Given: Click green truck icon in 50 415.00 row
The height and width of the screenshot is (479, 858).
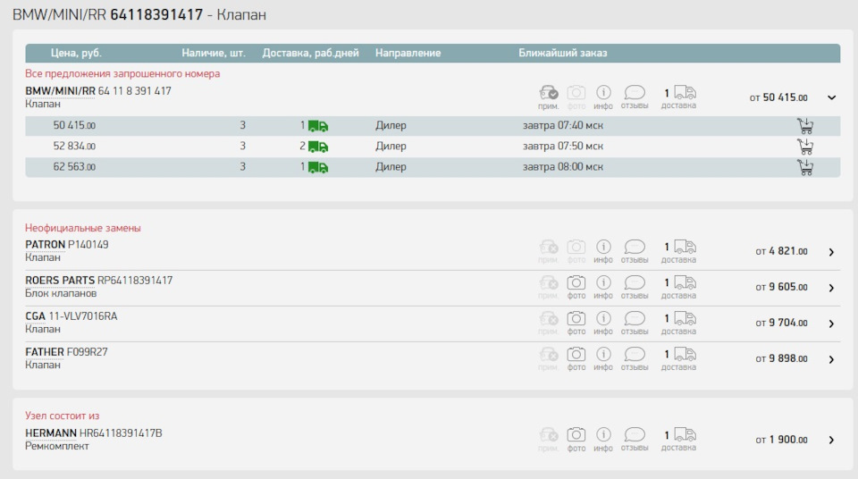Looking at the screenshot, I should [318, 127].
